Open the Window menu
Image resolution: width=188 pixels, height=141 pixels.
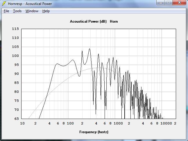32,11
